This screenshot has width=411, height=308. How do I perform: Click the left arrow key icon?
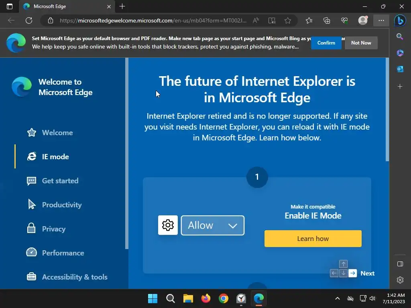tap(334, 273)
